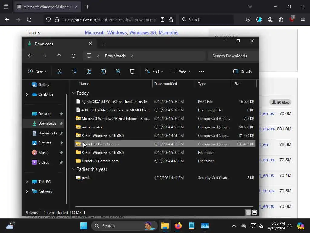
Task: Refresh the Downloads folder view
Action: pyautogui.click(x=74, y=56)
